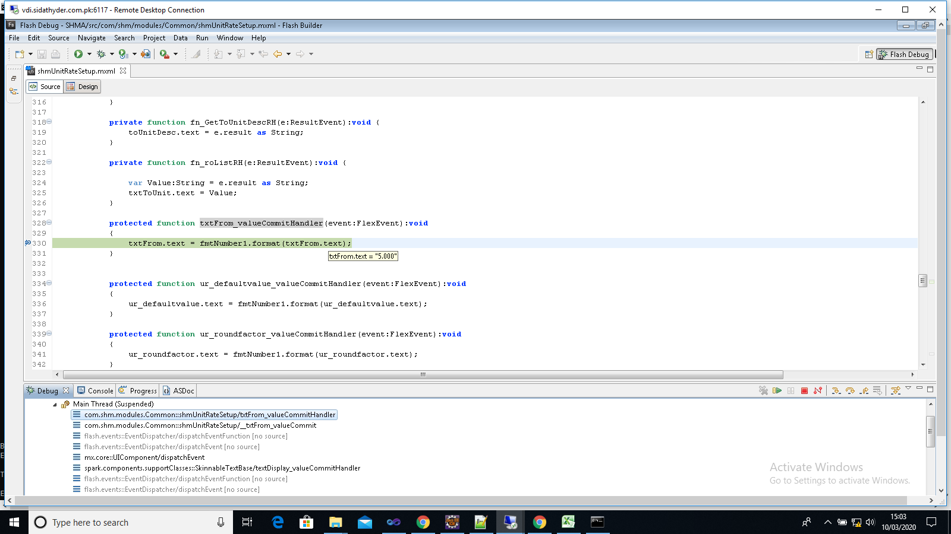The image size is (951, 534).
Task: Click the Next Annotation icon
Action: (218, 54)
